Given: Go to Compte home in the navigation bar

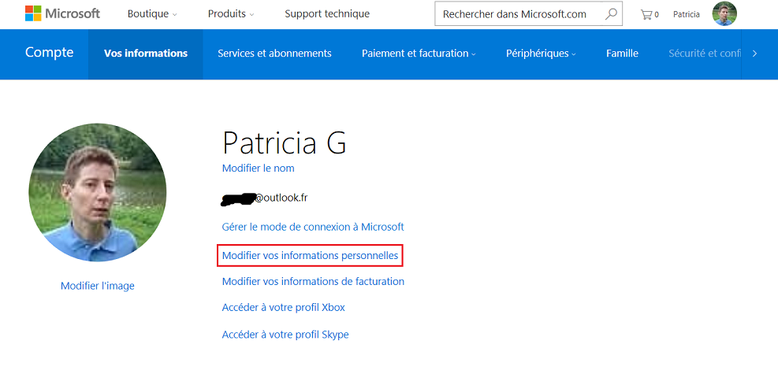Looking at the screenshot, I should (x=49, y=53).
